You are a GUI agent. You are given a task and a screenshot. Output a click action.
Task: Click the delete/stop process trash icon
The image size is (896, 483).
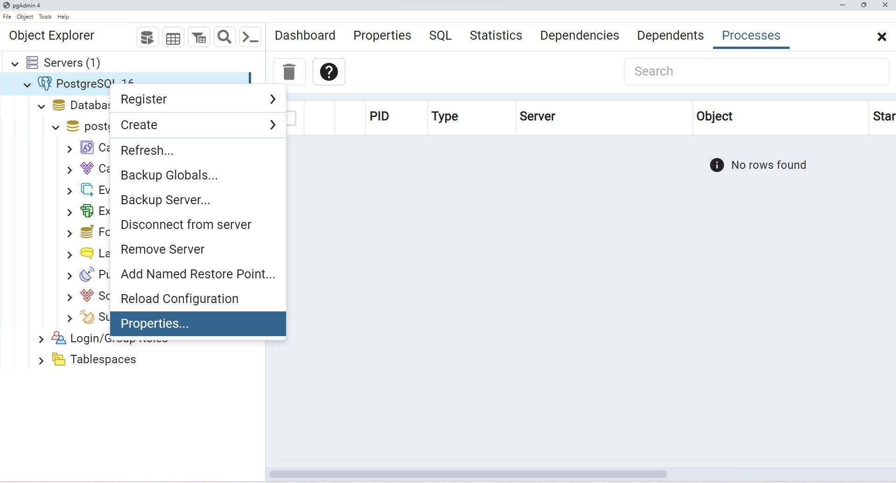[289, 72]
